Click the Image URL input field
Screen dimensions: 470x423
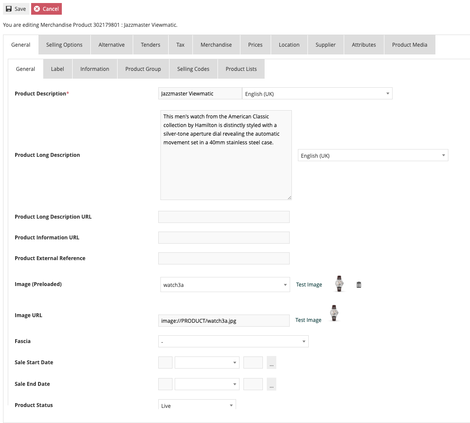coord(224,321)
